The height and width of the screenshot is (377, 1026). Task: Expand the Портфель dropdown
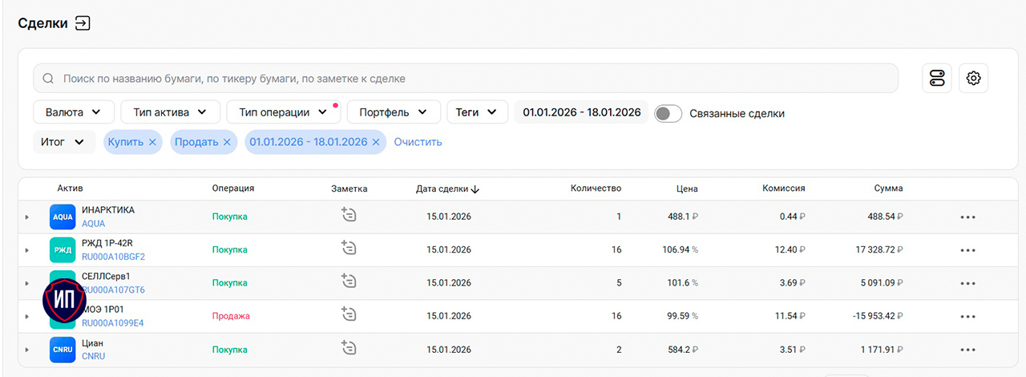[393, 112]
